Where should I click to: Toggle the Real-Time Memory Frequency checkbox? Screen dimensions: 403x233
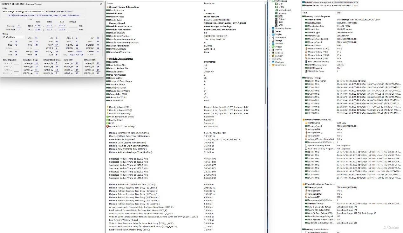pos(306,149)
